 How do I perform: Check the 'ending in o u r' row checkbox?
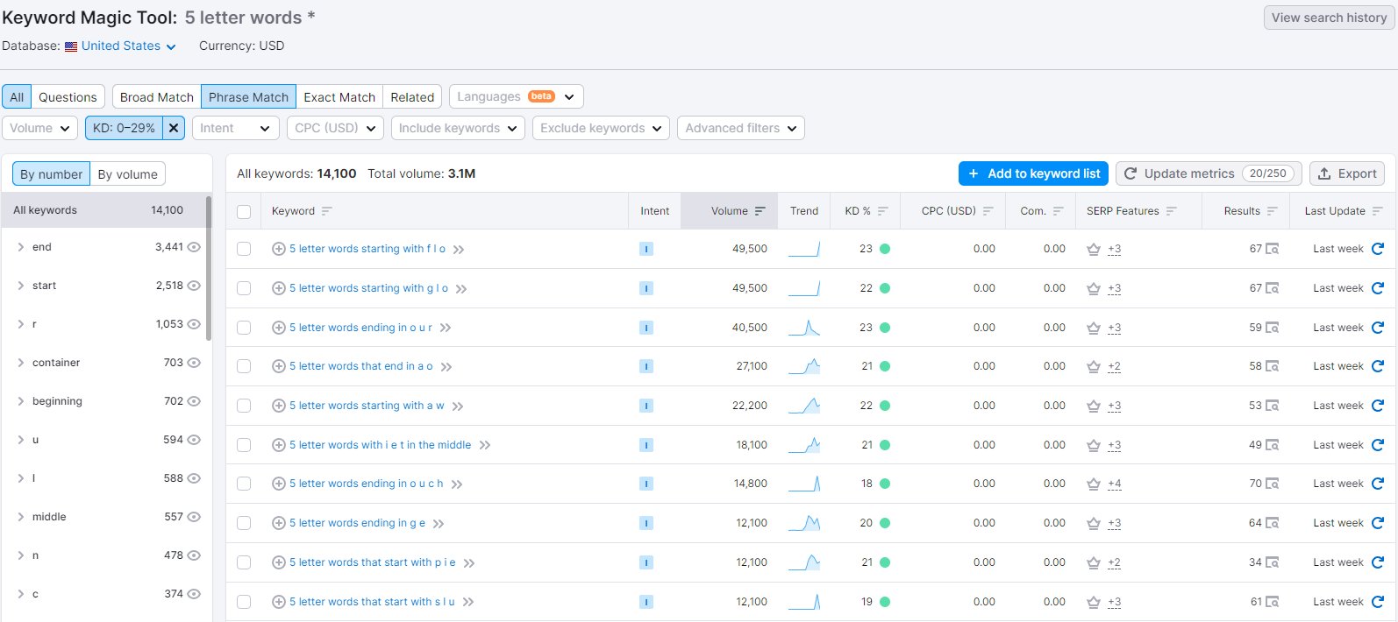click(x=244, y=328)
